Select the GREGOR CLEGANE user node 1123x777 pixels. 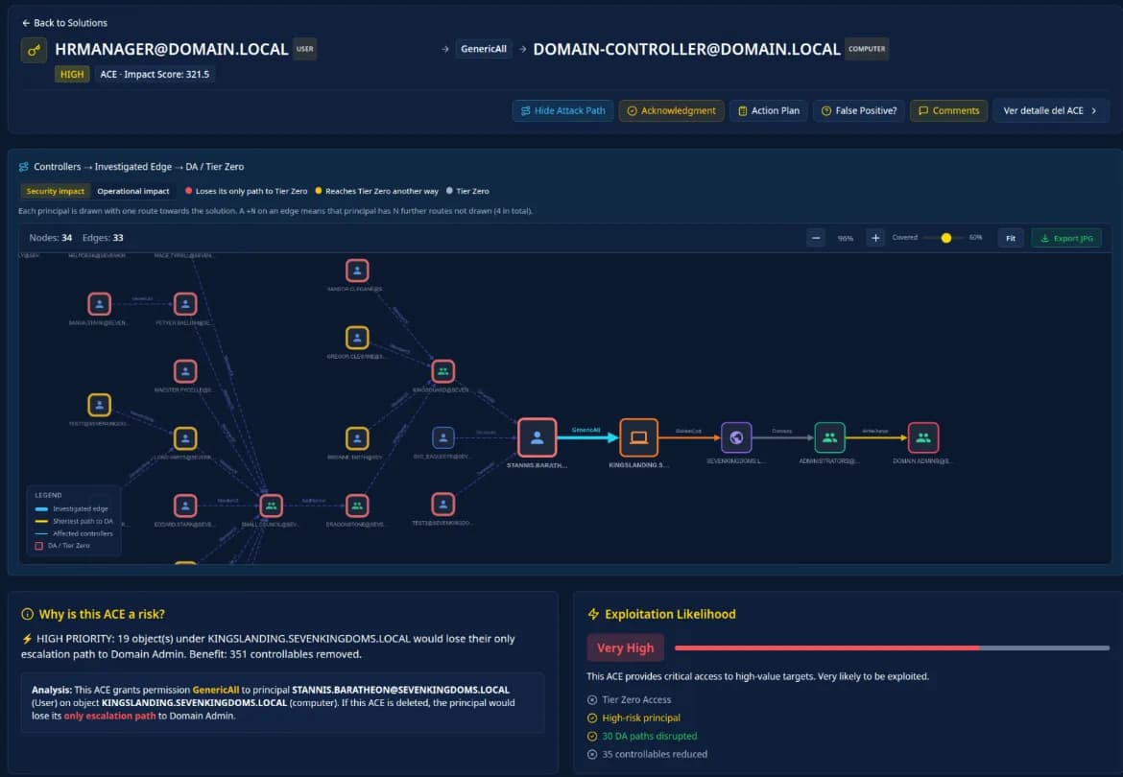tap(357, 338)
